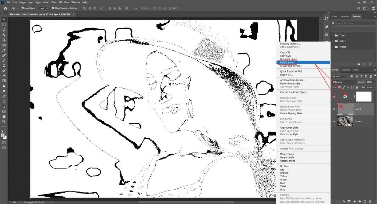
Task: Select the Object Selection tool
Action: point(4,35)
